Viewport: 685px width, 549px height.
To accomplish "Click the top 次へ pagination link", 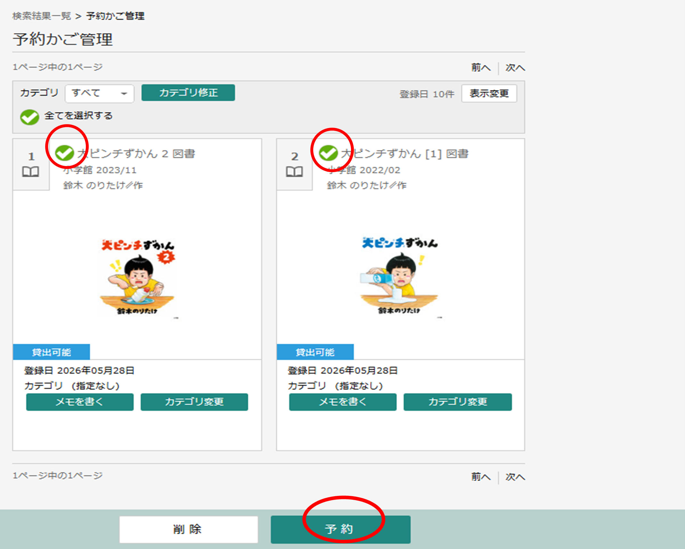I will (515, 68).
